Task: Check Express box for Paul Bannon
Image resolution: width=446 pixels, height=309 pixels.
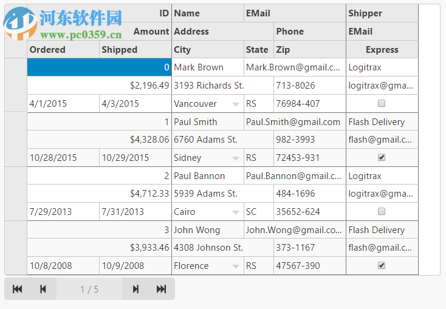Action: click(x=382, y=211)
